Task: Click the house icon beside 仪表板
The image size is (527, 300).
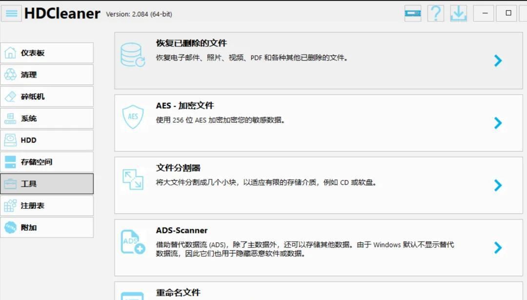Action: (10, 53)
